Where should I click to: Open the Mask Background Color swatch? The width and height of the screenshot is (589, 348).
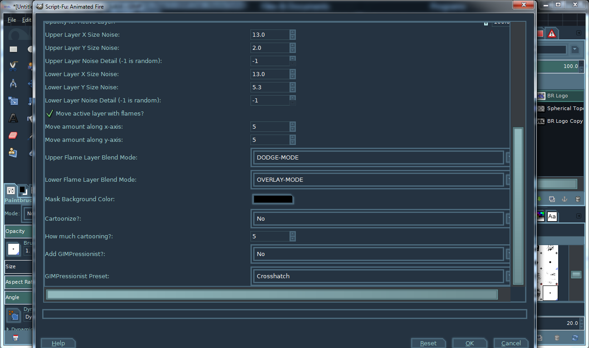point(273,199)
